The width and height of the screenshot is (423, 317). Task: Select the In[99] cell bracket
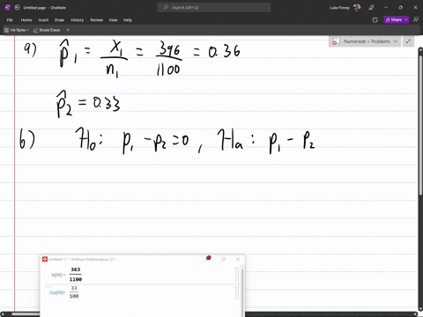coord(236,275)
